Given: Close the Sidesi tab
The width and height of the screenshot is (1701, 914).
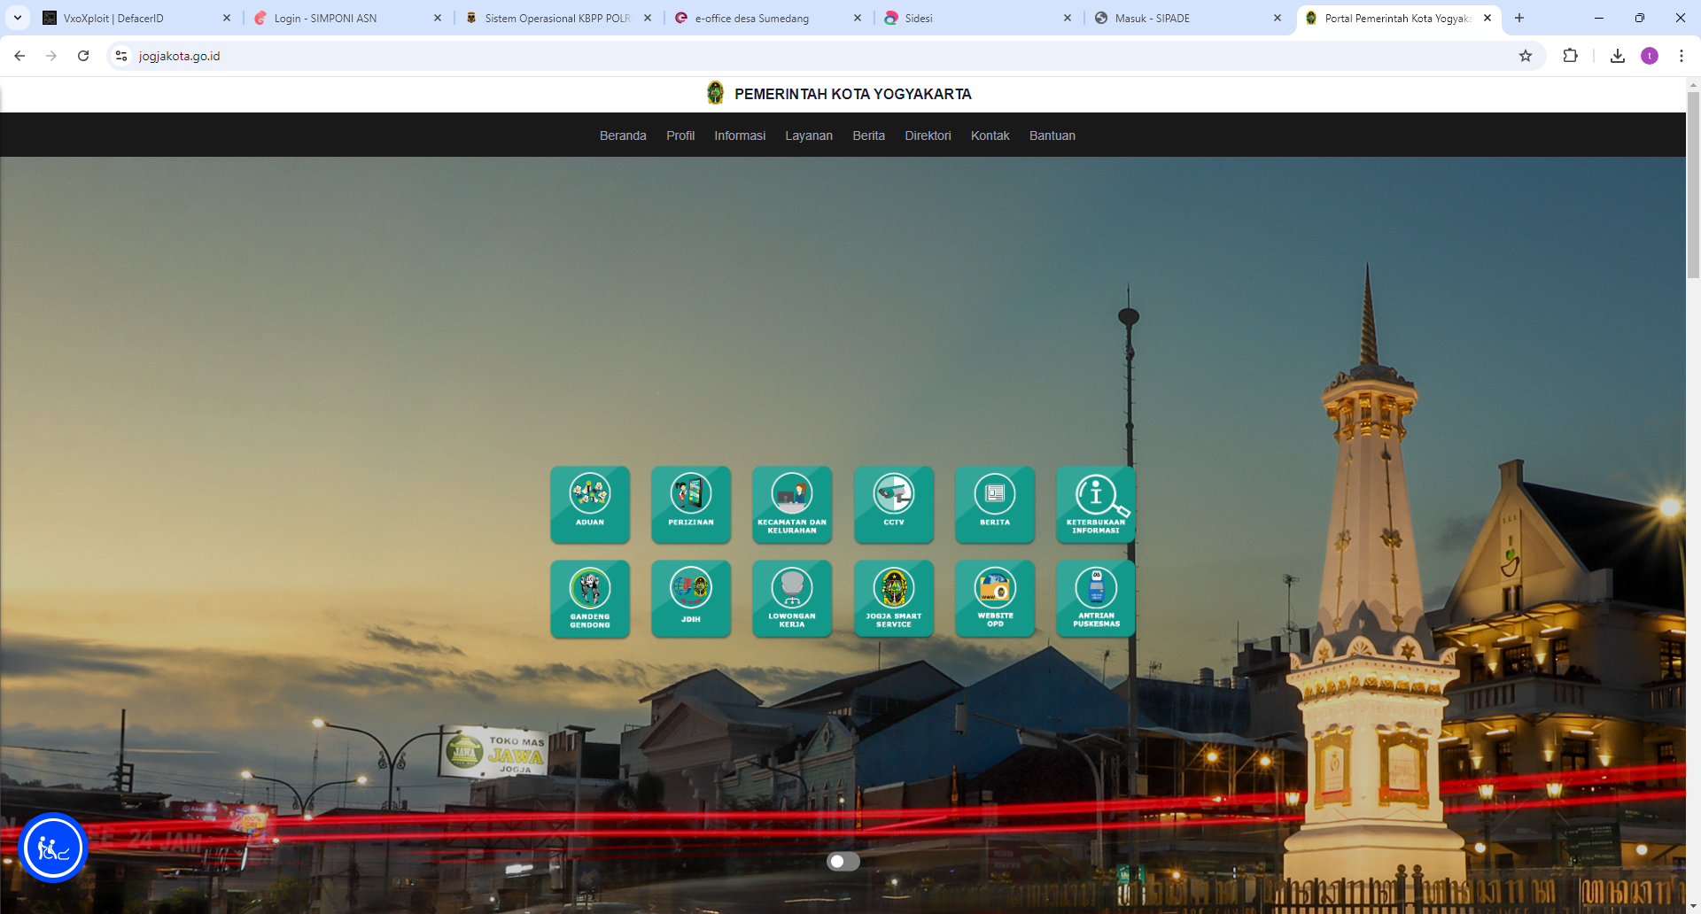Looking at the screenshot, I should (1068, 18).
